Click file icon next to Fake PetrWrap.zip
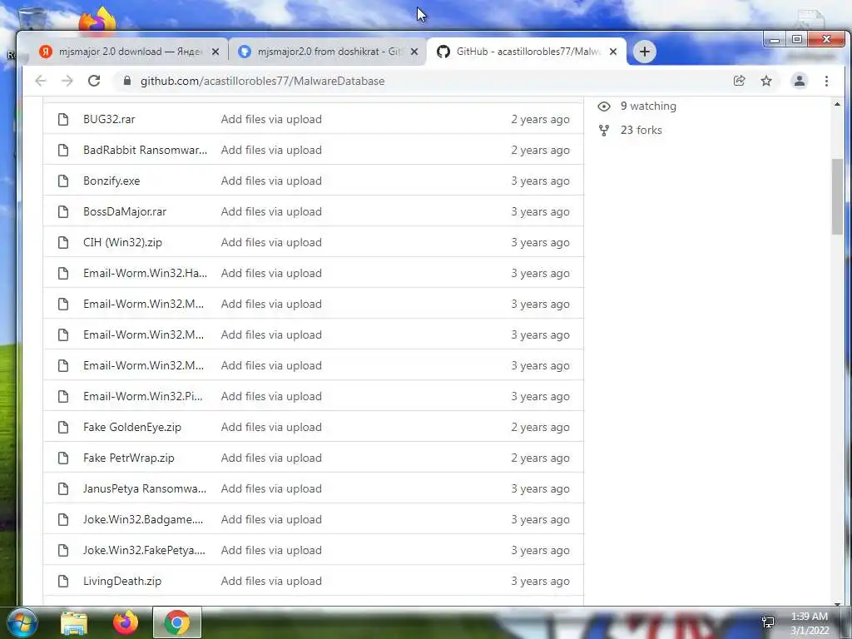The image size is (852, 639). tap(63, 458)
